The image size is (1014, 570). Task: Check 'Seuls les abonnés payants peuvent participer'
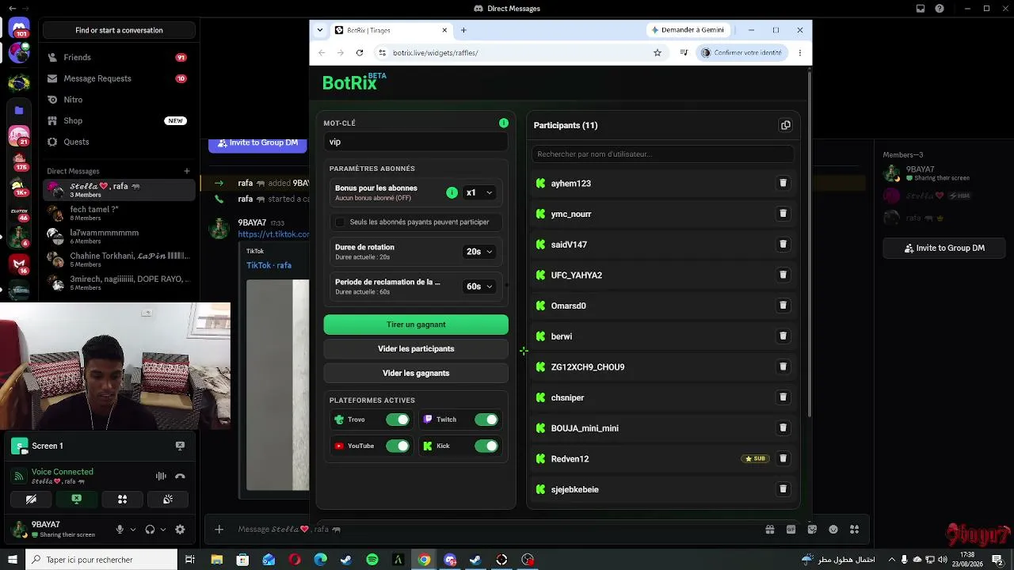coord(341,222)
